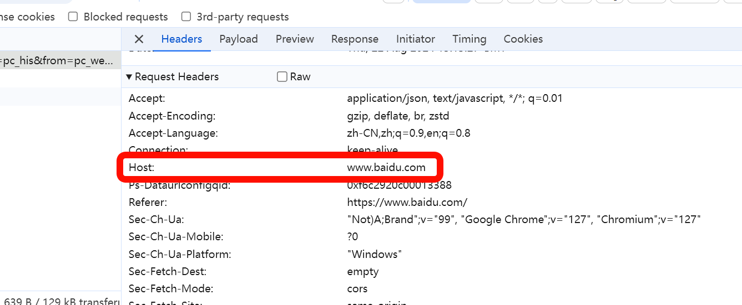Select the gzip, deflate, br, zstd value
Image resolution: width=742 pixels, height=305 pixels.
pos(398,116)
